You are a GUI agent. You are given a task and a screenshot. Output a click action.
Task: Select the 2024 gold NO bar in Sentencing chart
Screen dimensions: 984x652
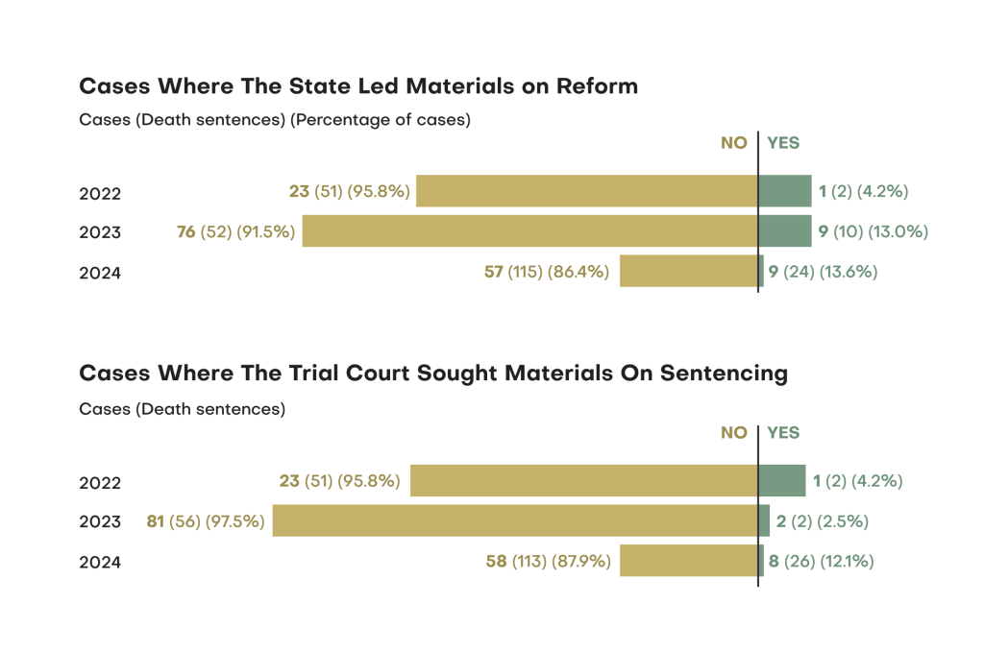pos(688,562)
